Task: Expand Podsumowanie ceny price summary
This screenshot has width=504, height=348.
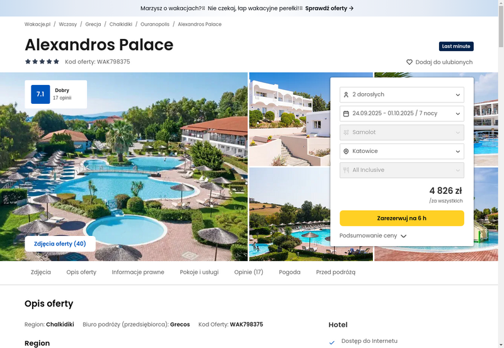Action: coord(373,235)
